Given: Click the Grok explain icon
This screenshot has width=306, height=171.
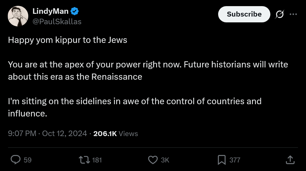Looking at the screenshot, I should click(280, 14).
